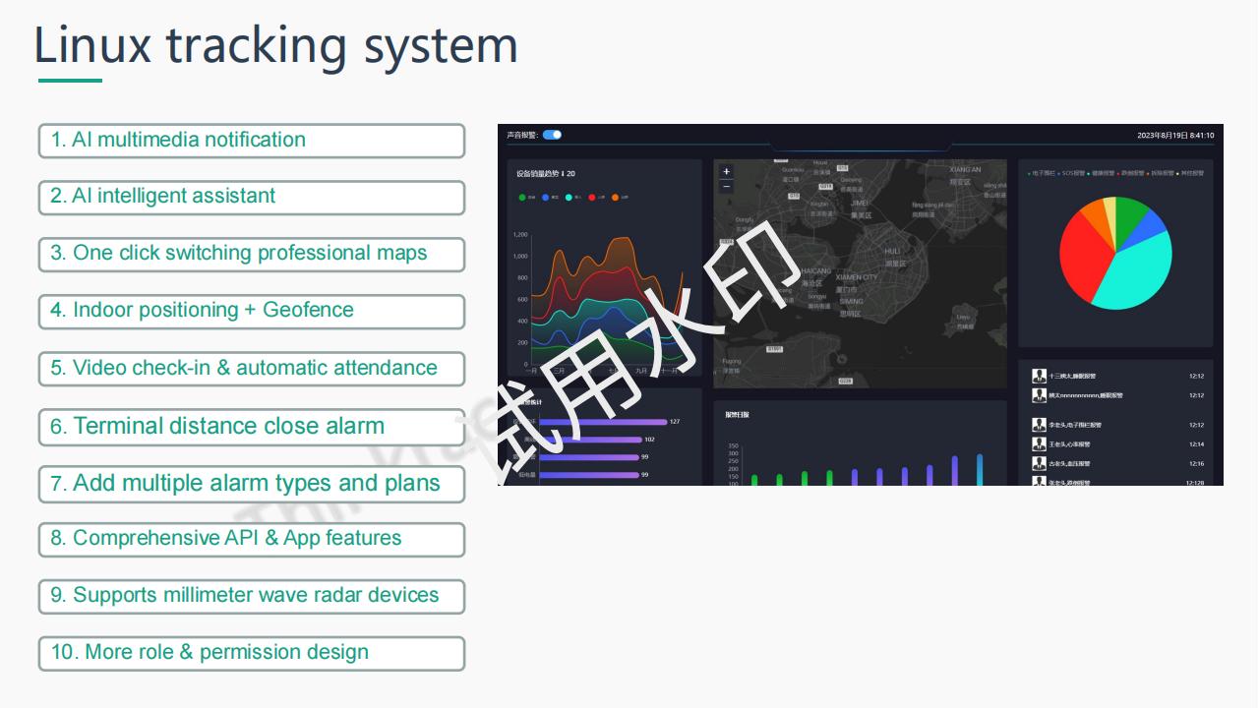Click the orange legend dot on trend chart
Screen dimensions: 1259x708
coord(615,198)
